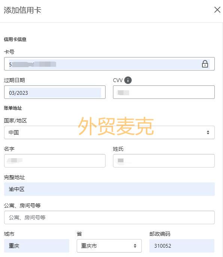The height and width of the screenshot is (257, 223).
Task: Click the 添加信用卡 dialog title
Action: coord(22,10)
